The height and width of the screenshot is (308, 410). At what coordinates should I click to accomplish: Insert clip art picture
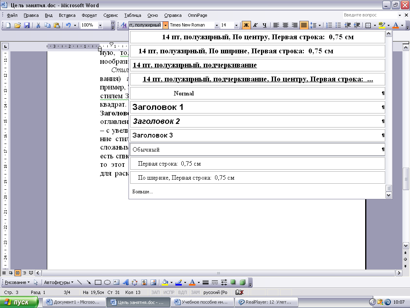(144, 282)
